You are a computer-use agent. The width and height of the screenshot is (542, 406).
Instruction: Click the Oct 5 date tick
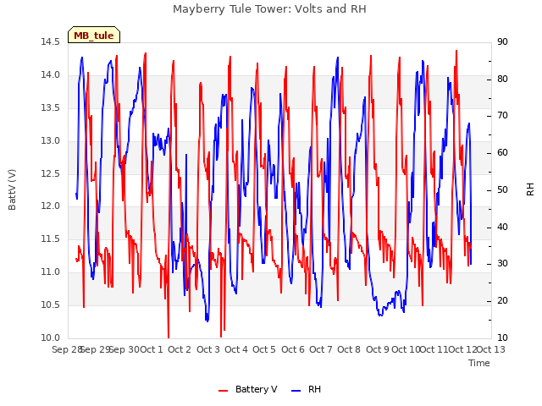pos(264,349)
